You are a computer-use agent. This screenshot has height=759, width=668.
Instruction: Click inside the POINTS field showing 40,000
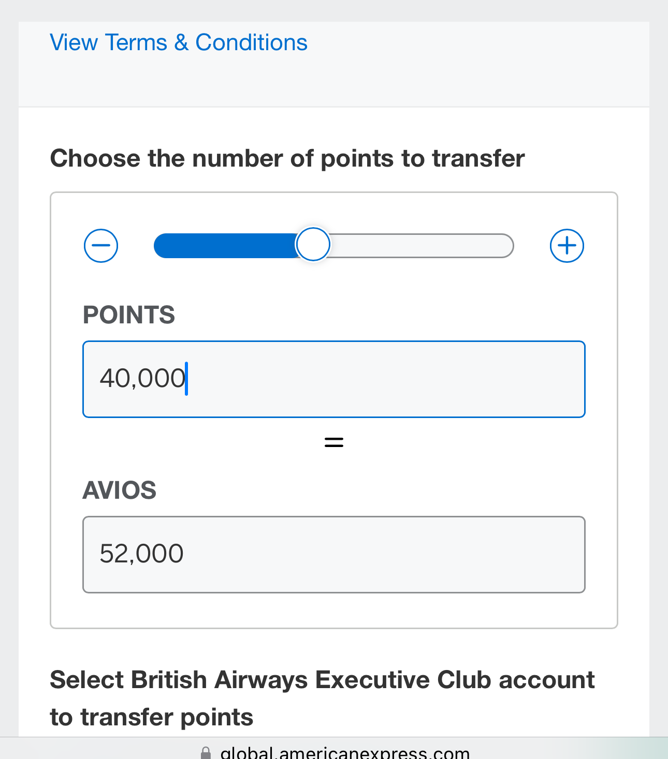tap(334, 379)
